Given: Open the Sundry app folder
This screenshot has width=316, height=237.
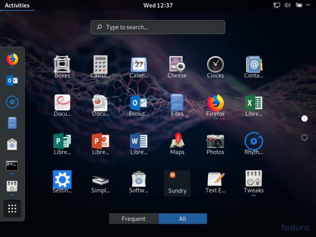Looking at the screenshot, I should (177, 183).
